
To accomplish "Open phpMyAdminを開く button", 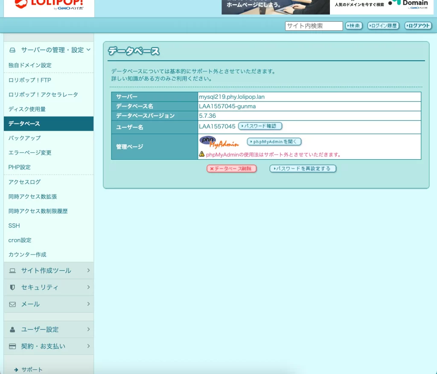I will (x=274, y=142).
